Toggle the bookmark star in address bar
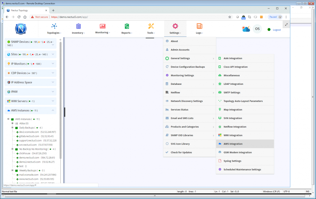The image size is (316, 199). [x=229, y=17]
